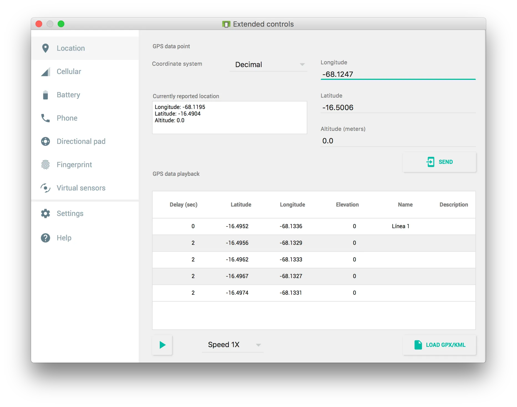Click the Currently reported location text box
517x407 pixels.
[230, 118]
